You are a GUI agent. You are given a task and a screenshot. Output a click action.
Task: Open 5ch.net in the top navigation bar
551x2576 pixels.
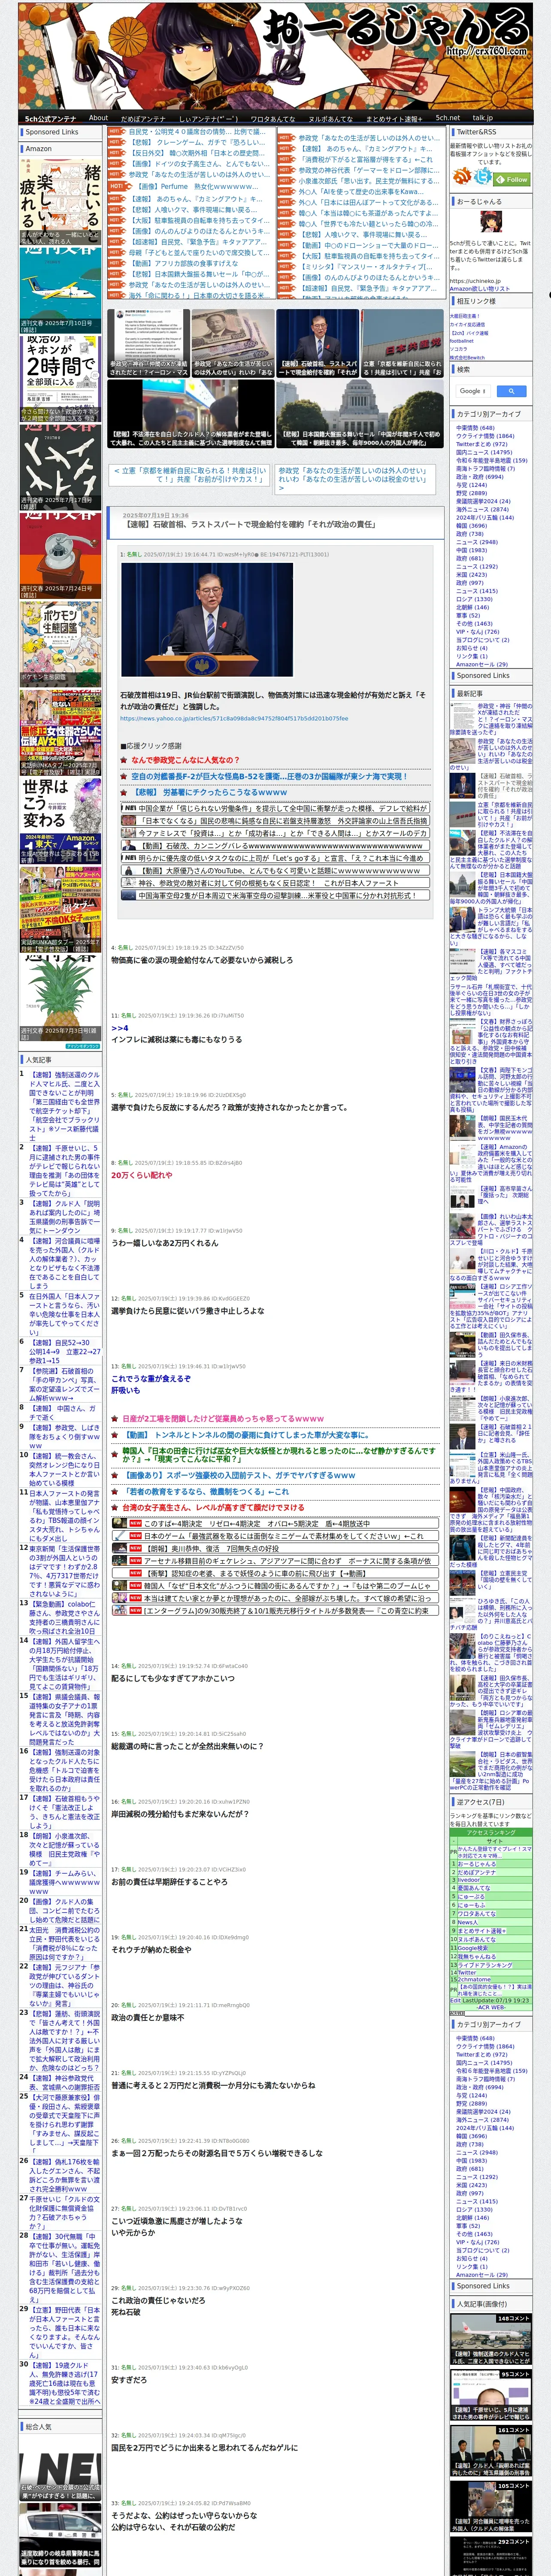point(447,118)
